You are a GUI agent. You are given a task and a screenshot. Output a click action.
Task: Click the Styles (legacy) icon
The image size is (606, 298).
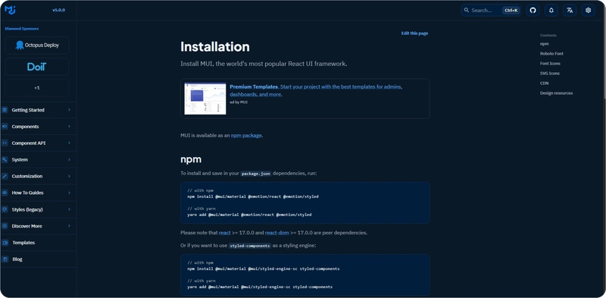click(x=5, y=209)
